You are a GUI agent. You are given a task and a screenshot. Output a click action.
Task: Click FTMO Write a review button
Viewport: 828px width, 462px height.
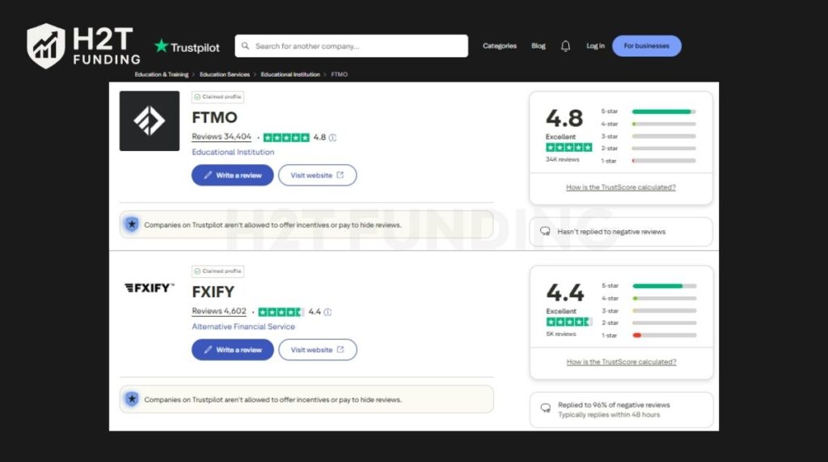tap(232, 175)
